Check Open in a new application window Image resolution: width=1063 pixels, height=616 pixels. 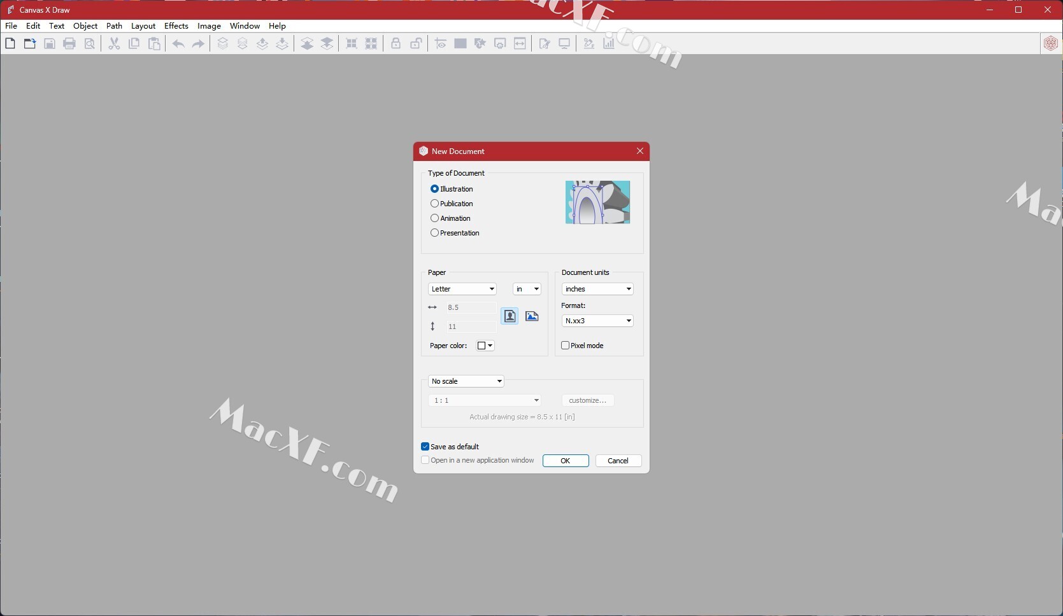point(477,460)
